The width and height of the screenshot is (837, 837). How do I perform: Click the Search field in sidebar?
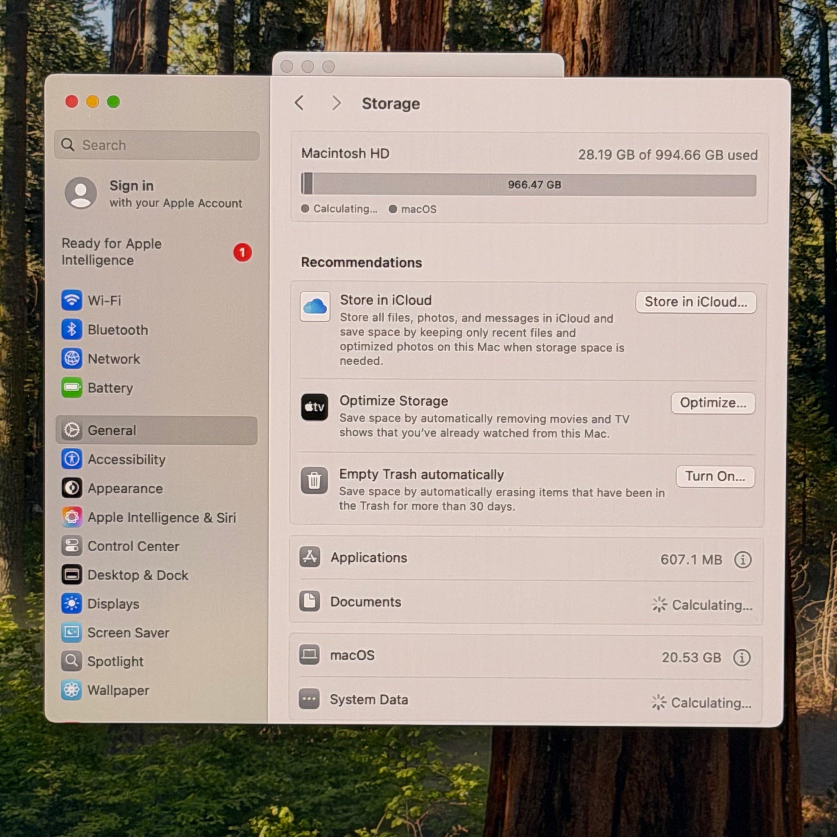pyautogui.click(x=157, y=145)
